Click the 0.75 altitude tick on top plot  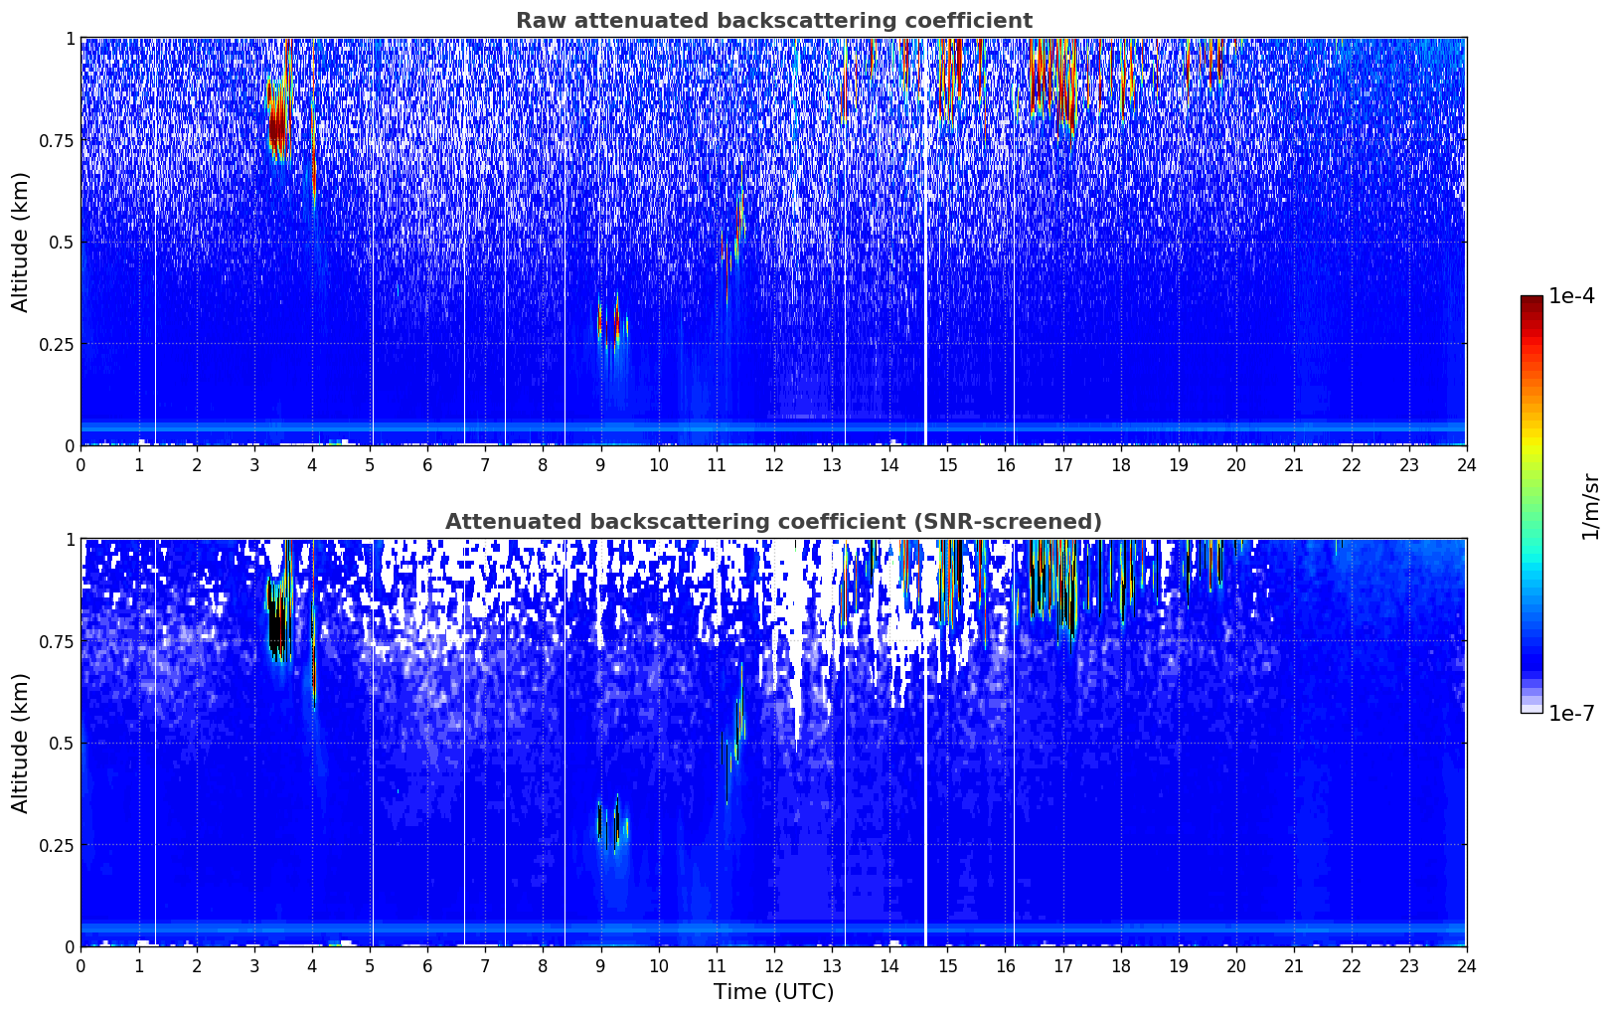click(56, 140)
